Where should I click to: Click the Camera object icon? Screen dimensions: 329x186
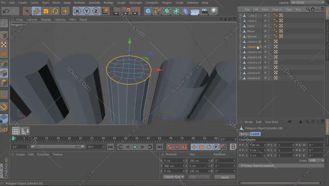[204, 11]
